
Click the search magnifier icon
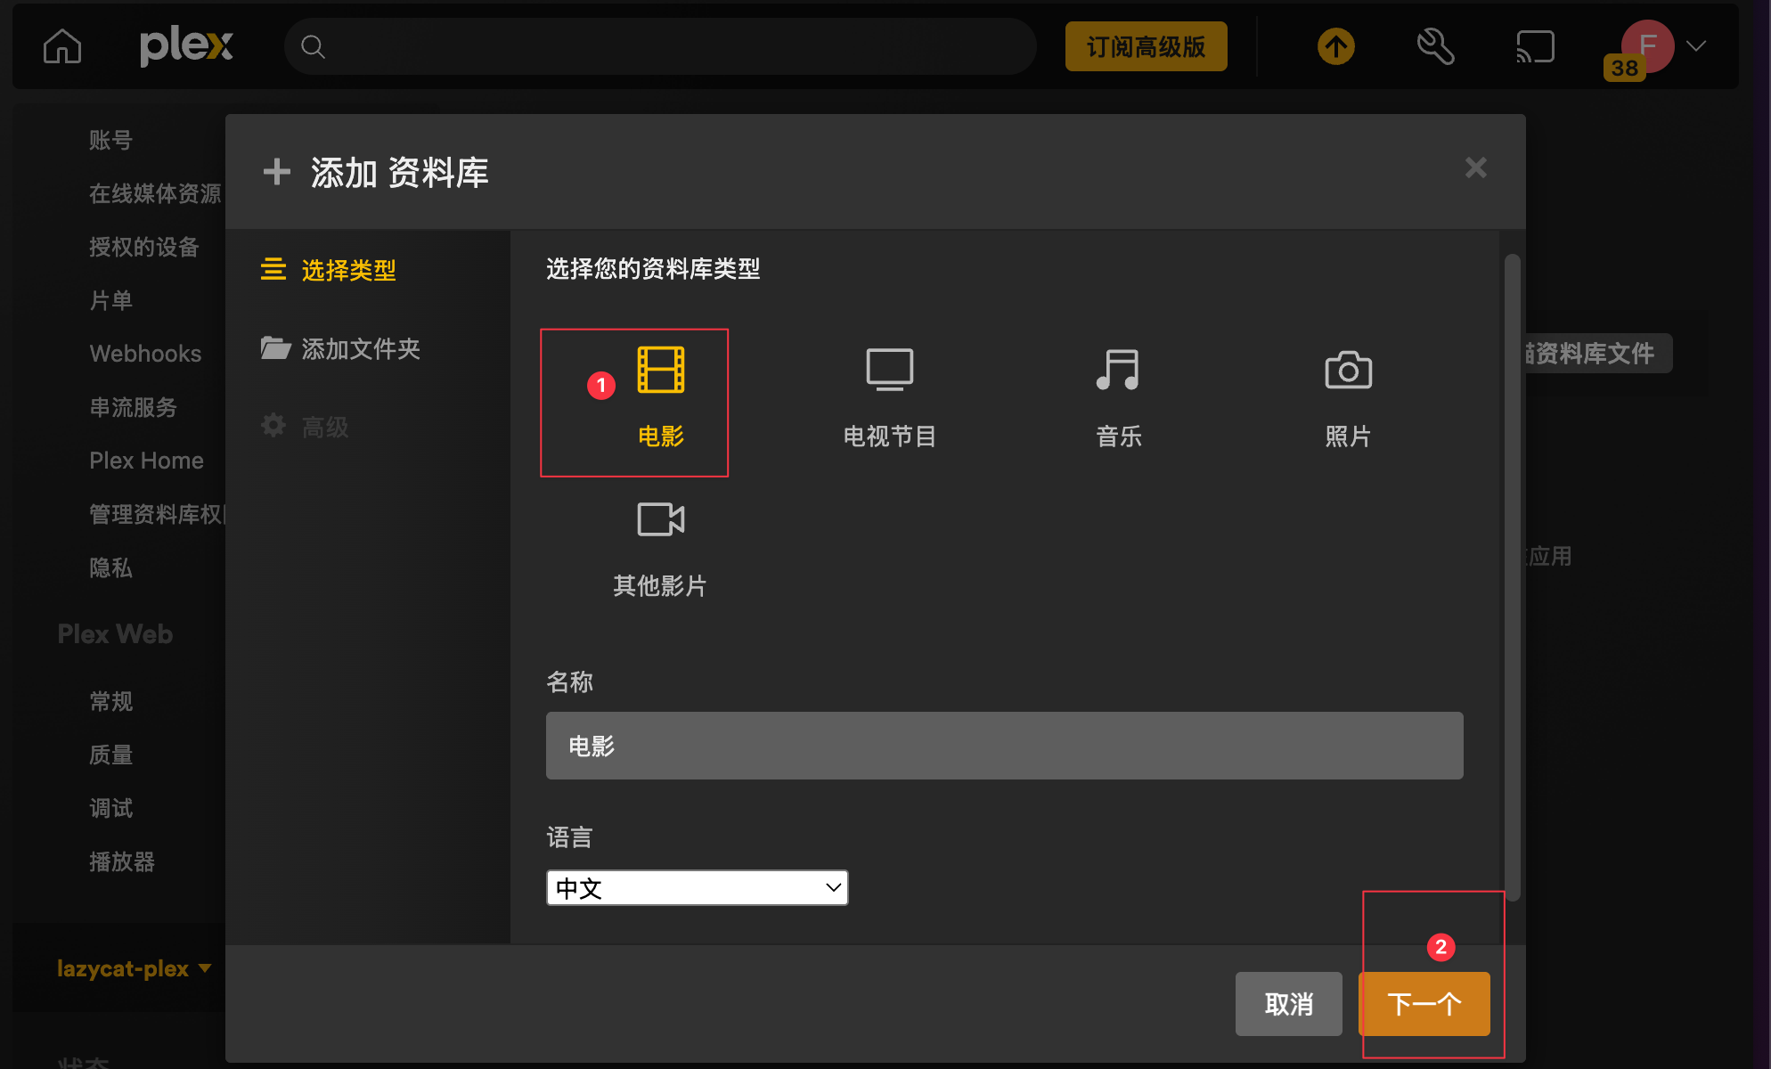(x=313, y=46)
